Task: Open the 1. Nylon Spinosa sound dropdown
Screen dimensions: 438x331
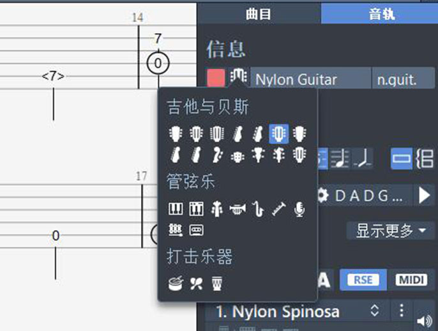Action: coord(297,311)
